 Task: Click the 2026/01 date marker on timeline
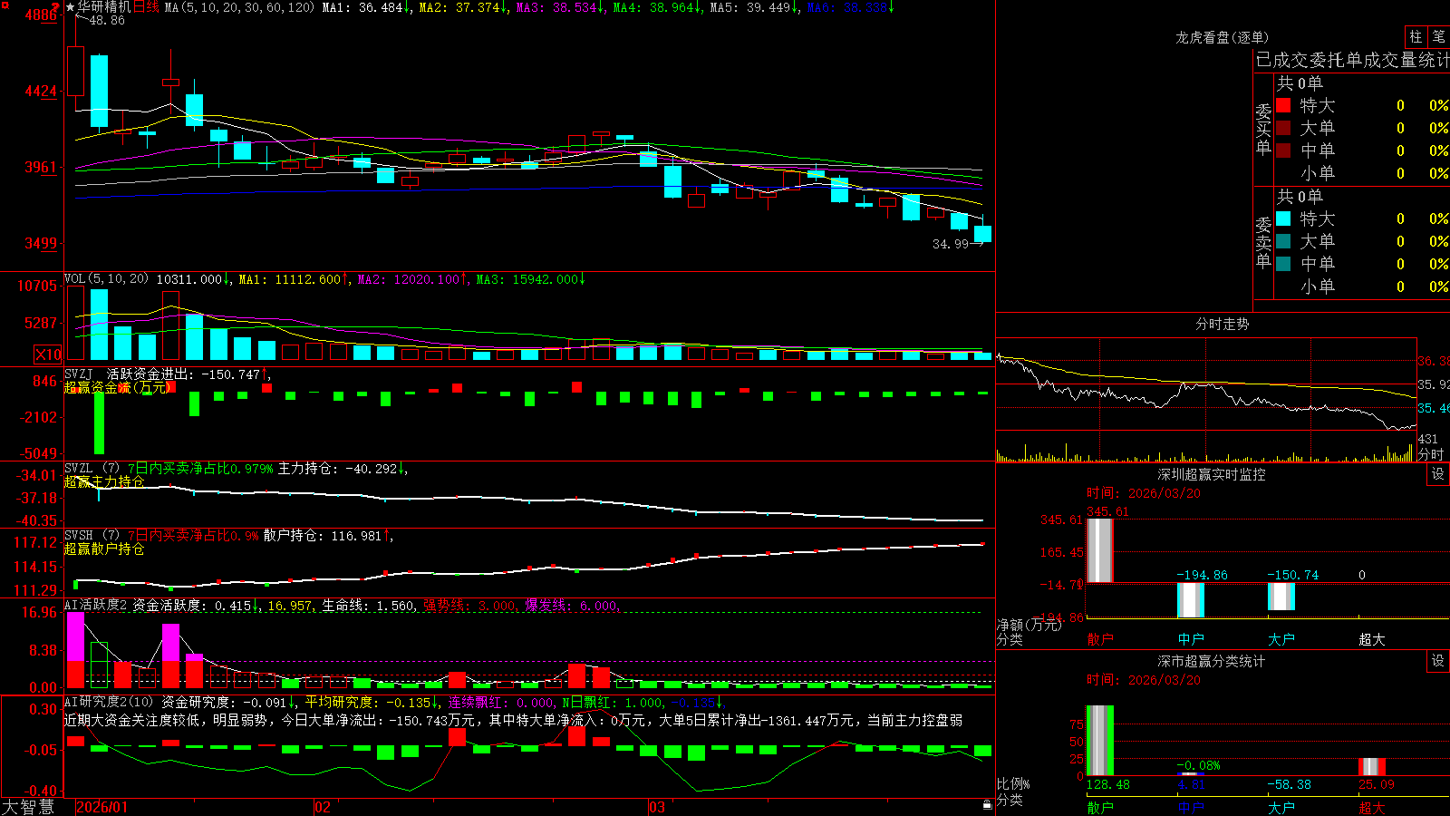coord(102,807)
